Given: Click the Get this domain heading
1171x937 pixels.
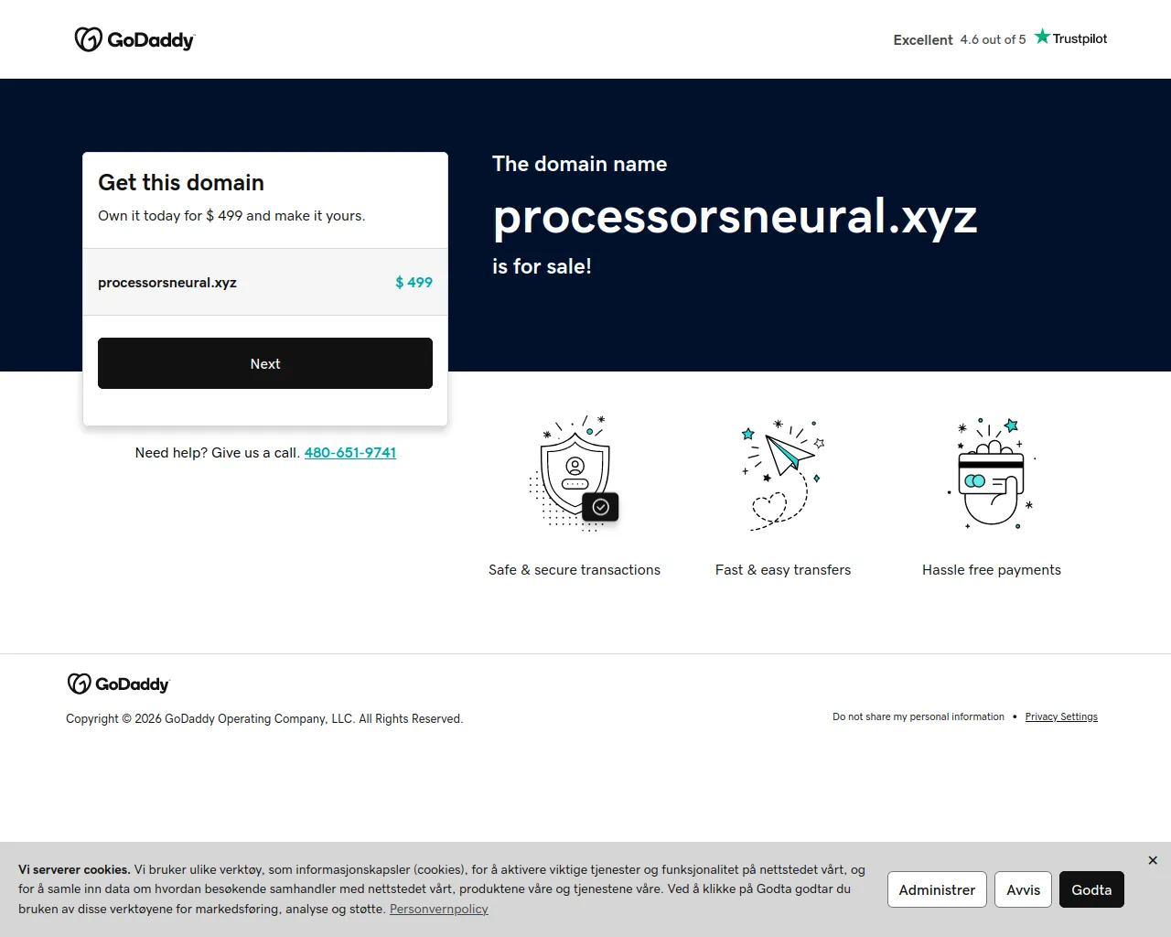Looking at the screenshot, I should pos(181,182).
